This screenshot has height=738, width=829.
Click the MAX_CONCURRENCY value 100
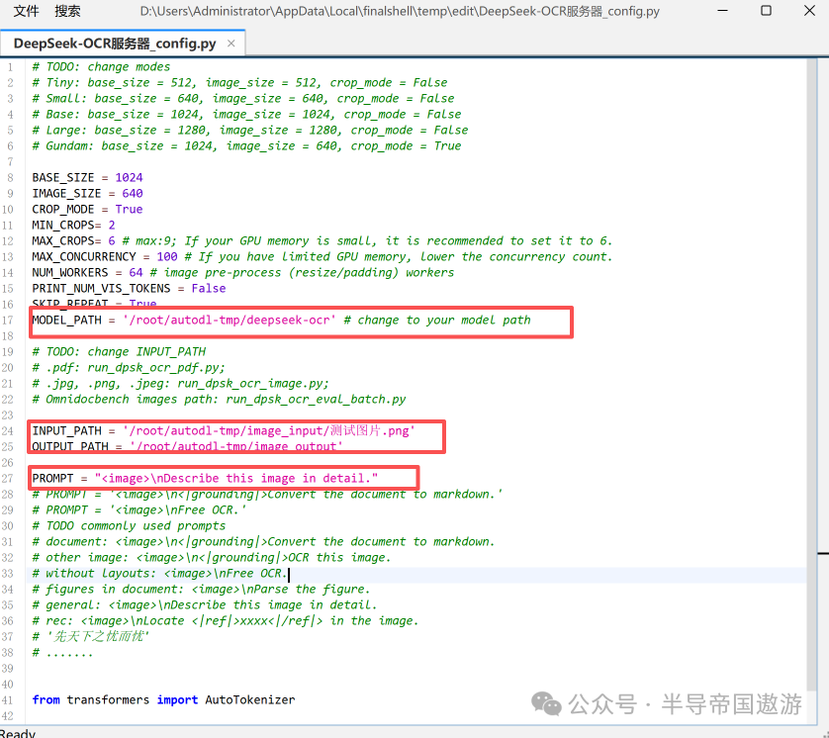click(x=167, y=257)
